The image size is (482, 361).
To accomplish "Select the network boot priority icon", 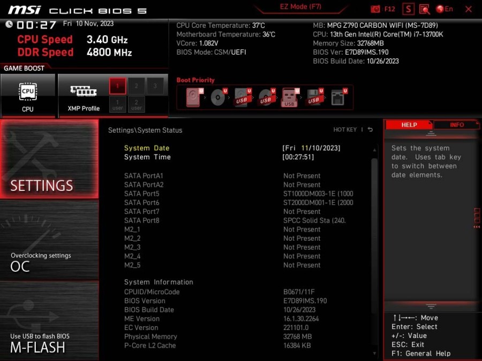I will pos(338,97).
